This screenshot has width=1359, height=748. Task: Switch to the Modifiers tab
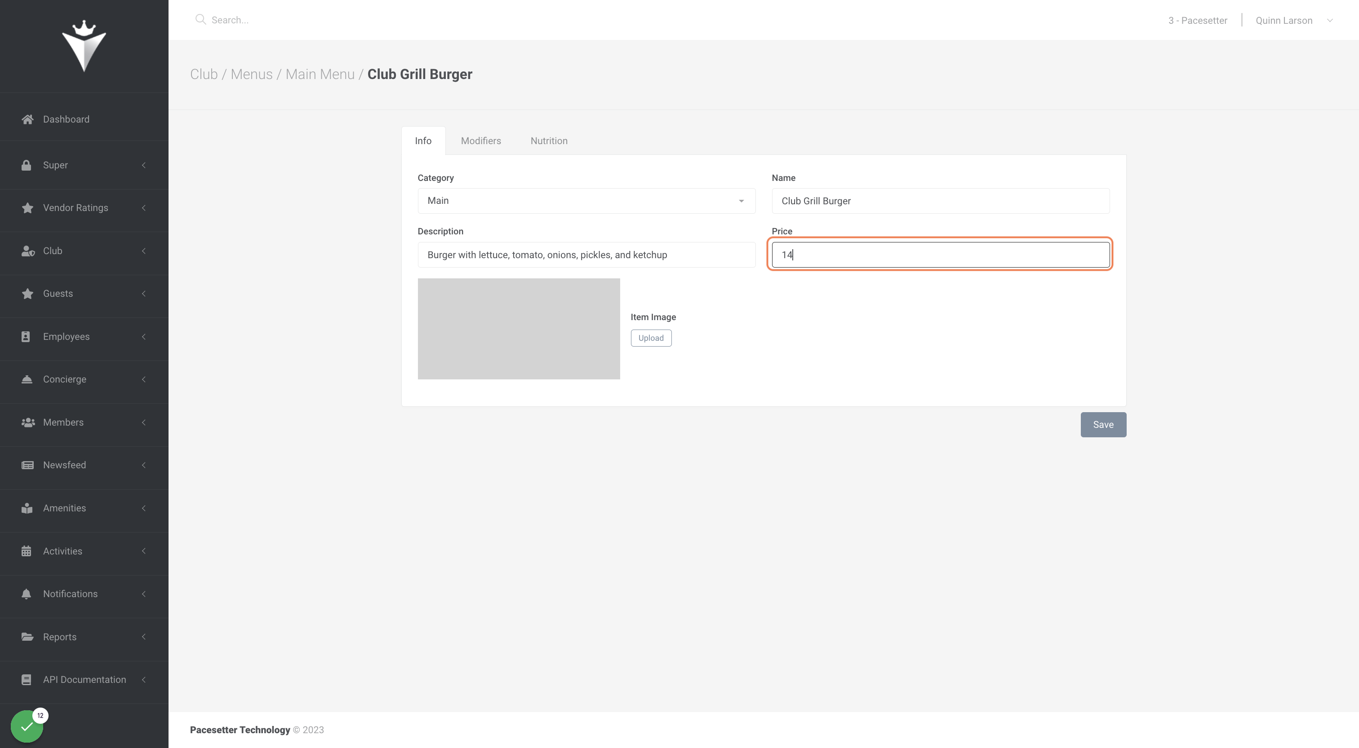pyautogui.click(x=480, y=141)
